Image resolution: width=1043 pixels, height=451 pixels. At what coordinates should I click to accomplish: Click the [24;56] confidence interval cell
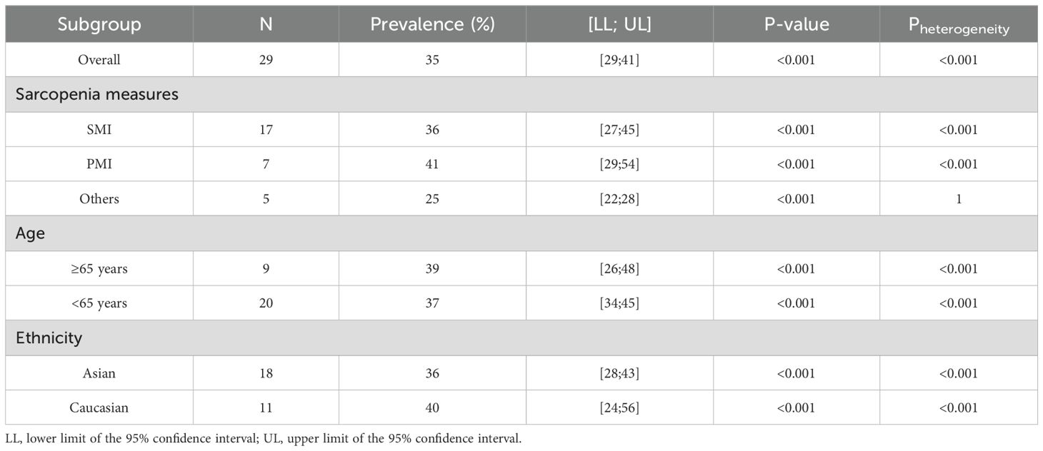pos(619,408)
